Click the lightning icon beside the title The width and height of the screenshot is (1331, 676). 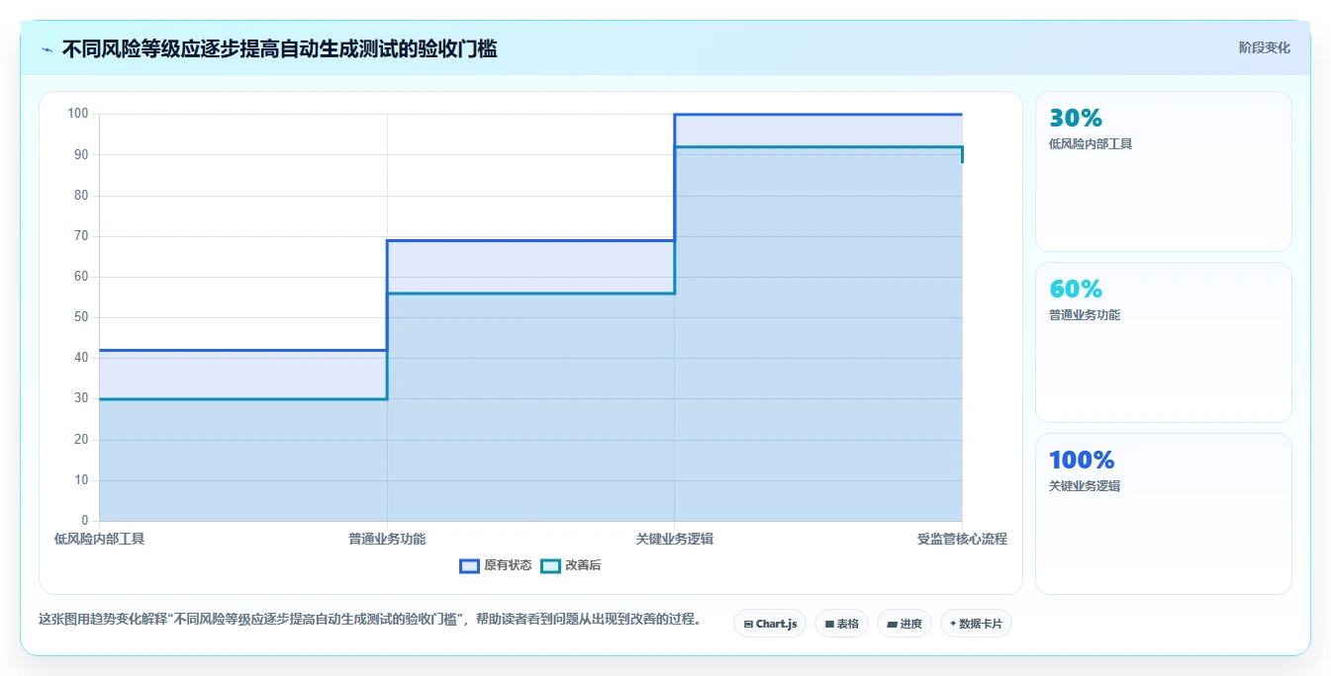click(x=47, y=49)
